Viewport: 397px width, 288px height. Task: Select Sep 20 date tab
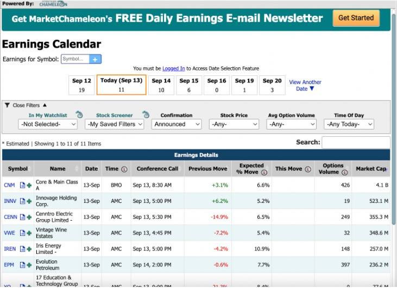pos(272,85)
